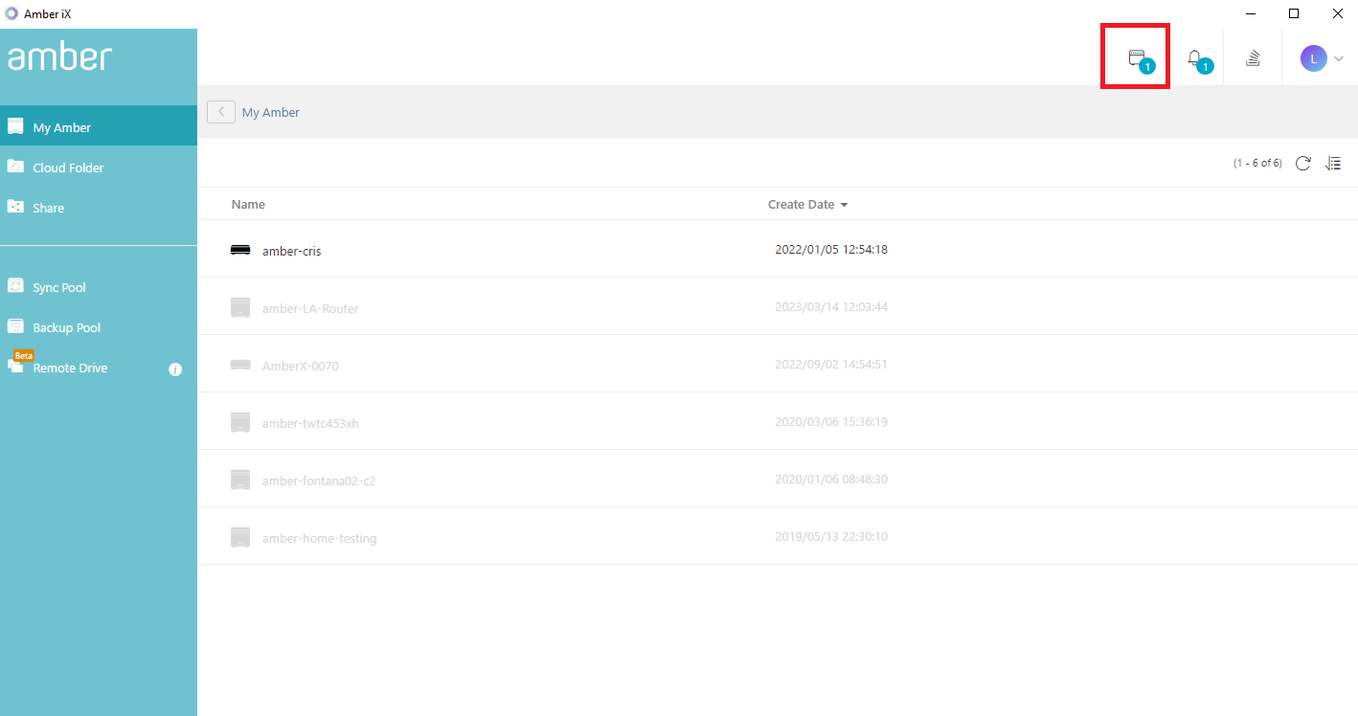
Task: Show Remote Drive info icon details
Action: click(x=175, y=369)
